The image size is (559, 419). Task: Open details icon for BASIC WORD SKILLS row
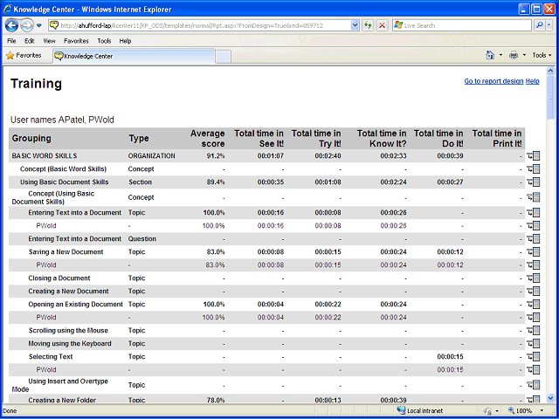coord(534,155)
